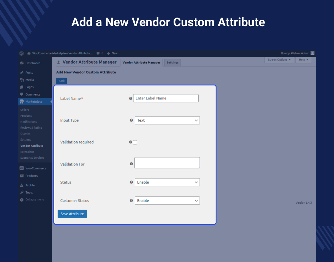Open the Status dropdown
Viewport: 334px width, 262px height.
pyautogui.click(x=167, y=182)
